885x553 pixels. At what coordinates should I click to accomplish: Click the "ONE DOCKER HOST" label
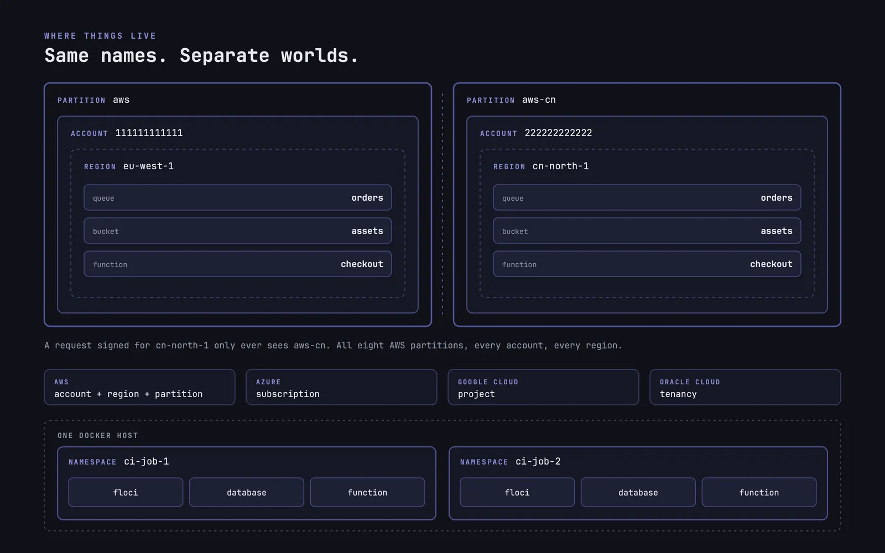coord(98,436)
